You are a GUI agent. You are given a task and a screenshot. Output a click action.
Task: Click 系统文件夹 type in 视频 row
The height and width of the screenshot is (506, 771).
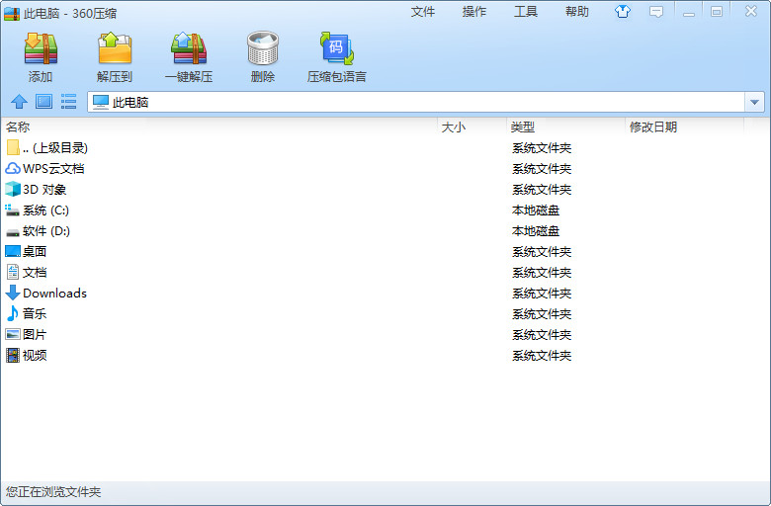click(x=542, y=355)
